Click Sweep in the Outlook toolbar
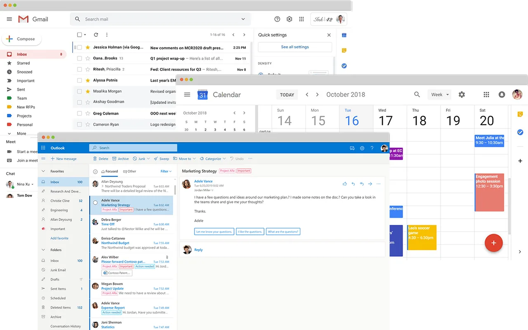Screen dimensions: 528x330 [161, 159]
